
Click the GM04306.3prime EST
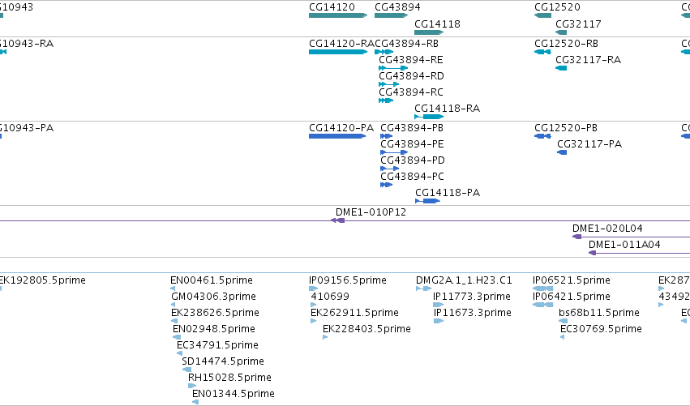coord(173,305)
